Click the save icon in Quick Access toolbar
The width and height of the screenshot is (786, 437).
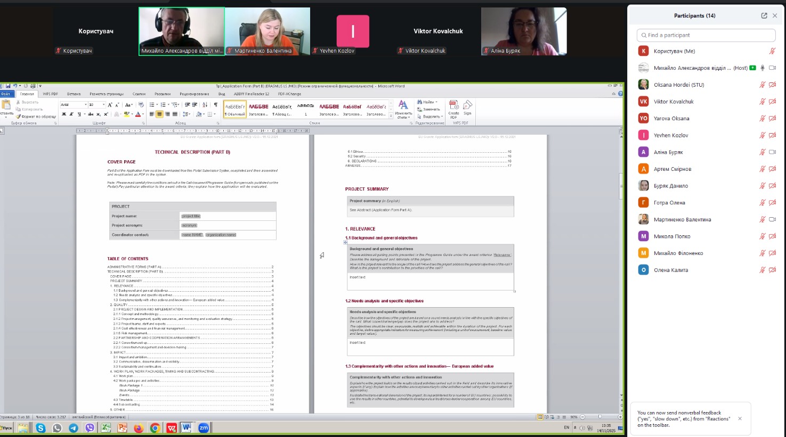tap(8, 86)
